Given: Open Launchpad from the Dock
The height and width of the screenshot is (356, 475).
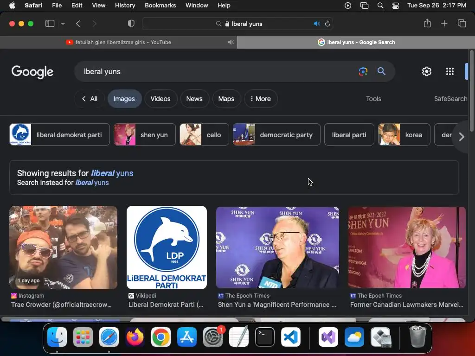Looking at the screenshot, I should pos(83,337).
